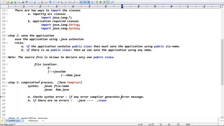Collapse Note fold at line 34
Viewport: 224px width, 126px height.
(x=7, y=57)
